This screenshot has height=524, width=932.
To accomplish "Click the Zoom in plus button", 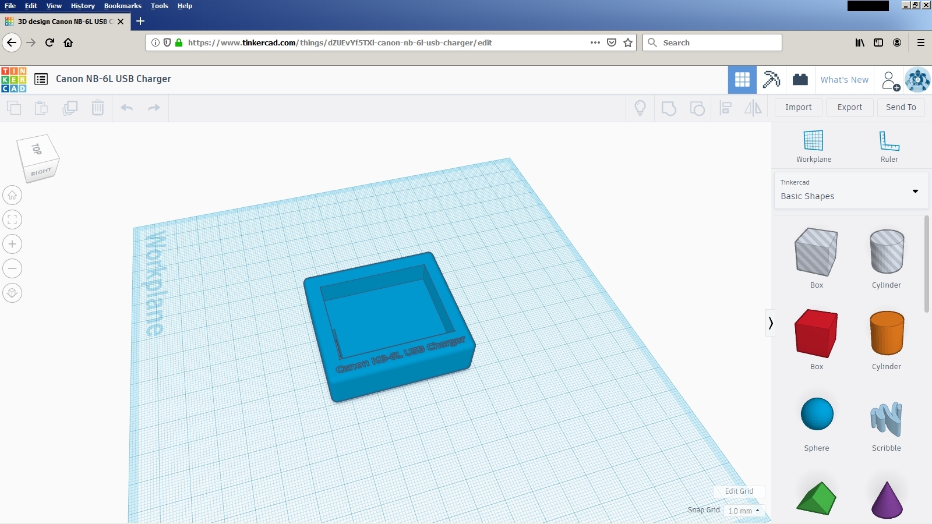I will click(x=12, y=244).
